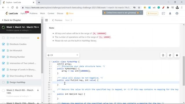Click the browser address bar URL

point(78,8)
